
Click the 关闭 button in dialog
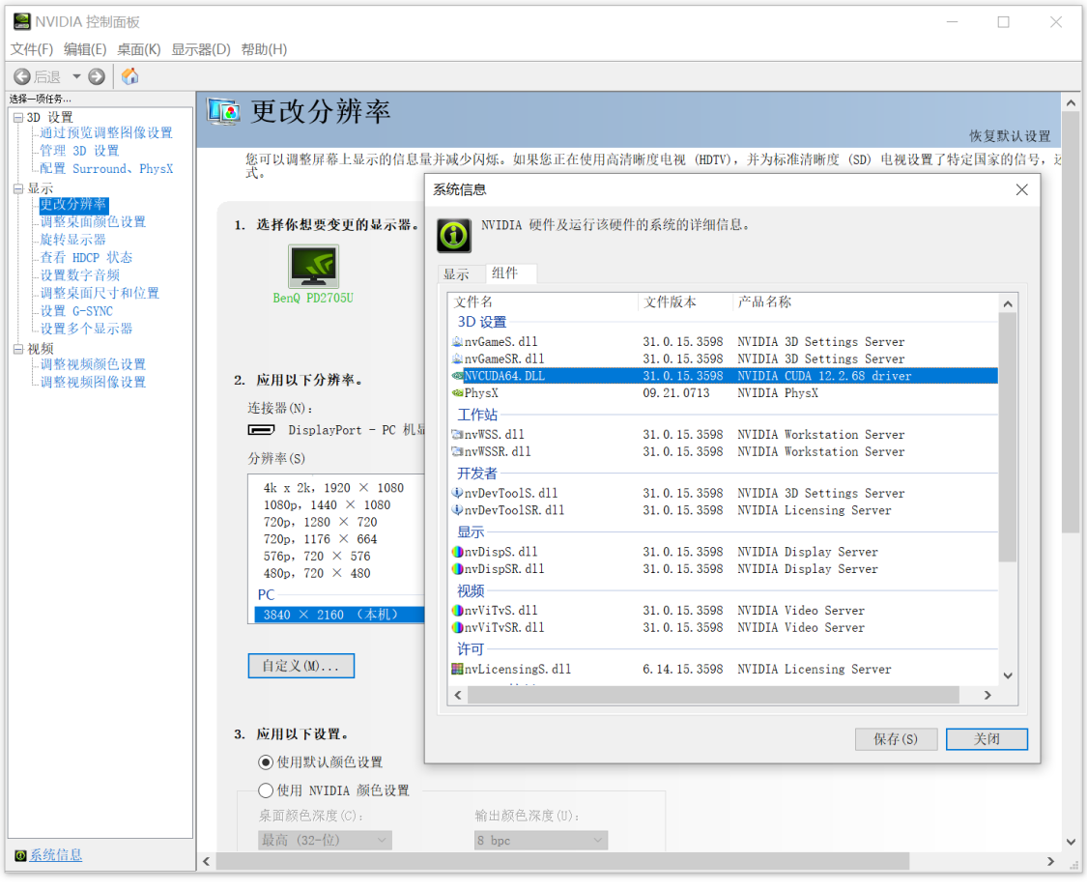click(987, 739)
